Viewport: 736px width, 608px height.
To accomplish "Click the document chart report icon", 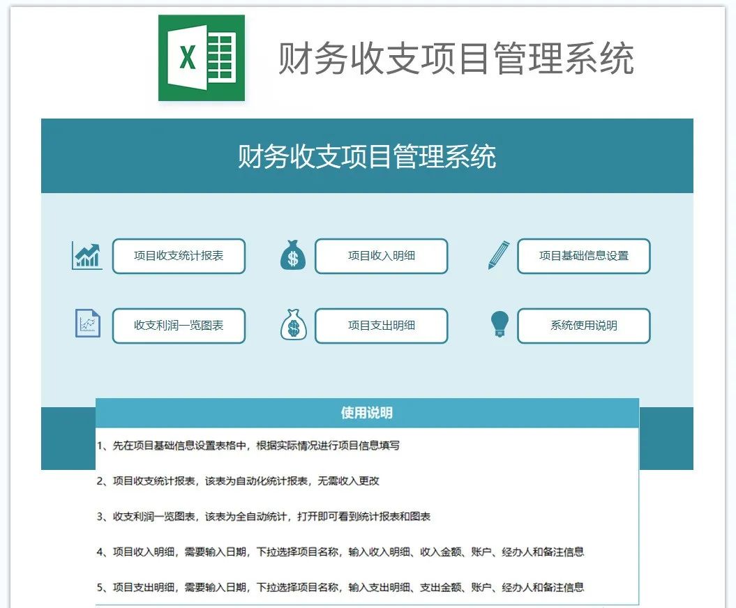I will pos(87,326).
